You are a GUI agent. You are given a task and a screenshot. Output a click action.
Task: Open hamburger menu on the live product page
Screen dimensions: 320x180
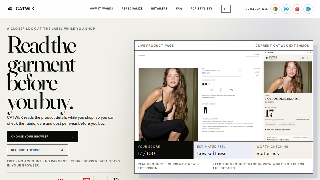pyautogui.click(x=142, y=55)
